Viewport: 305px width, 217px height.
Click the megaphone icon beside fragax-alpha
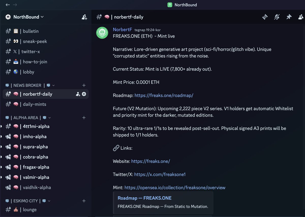(x=8, y=167)
